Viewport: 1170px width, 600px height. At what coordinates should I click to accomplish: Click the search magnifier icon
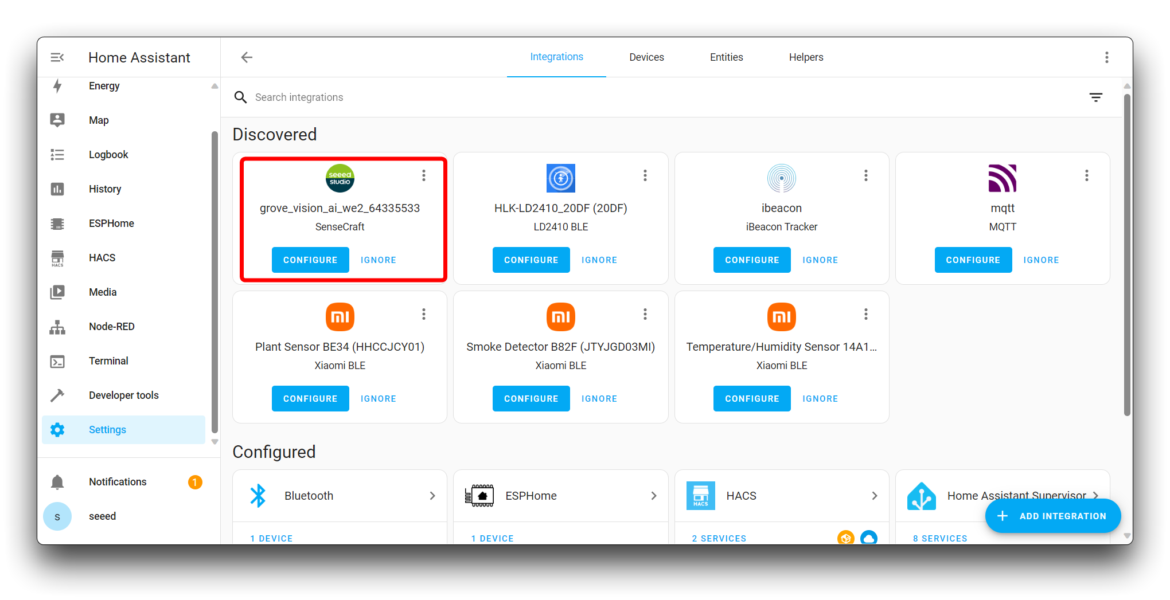click(x=240, y=97)
